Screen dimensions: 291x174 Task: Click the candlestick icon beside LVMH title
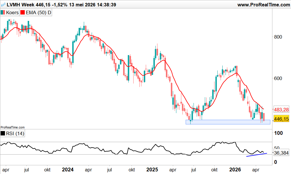(x=3, y=5)
